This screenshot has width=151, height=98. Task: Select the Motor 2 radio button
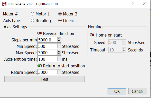tap(60, 14)
